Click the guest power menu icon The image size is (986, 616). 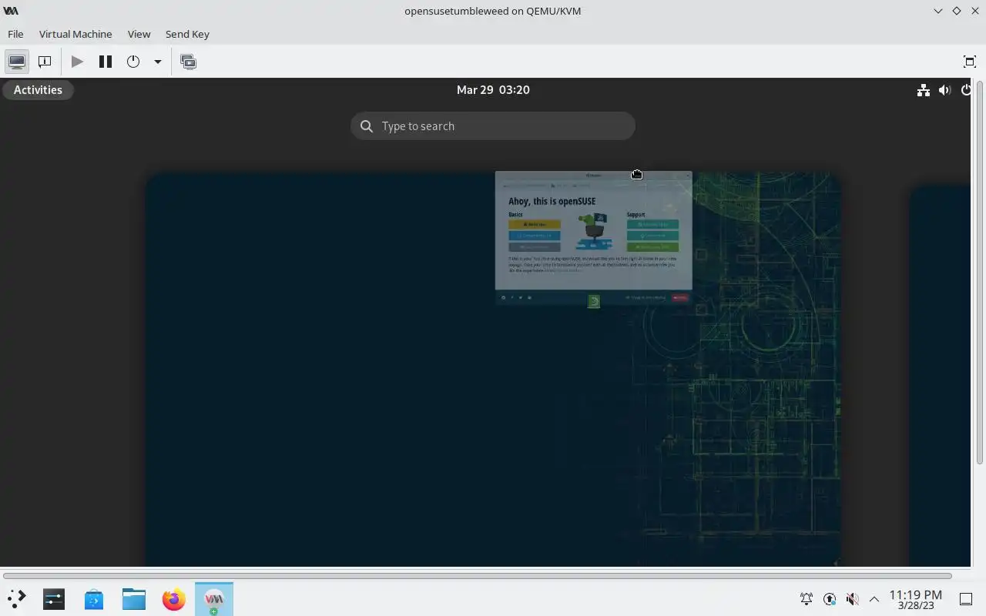(x=966, y=90)
